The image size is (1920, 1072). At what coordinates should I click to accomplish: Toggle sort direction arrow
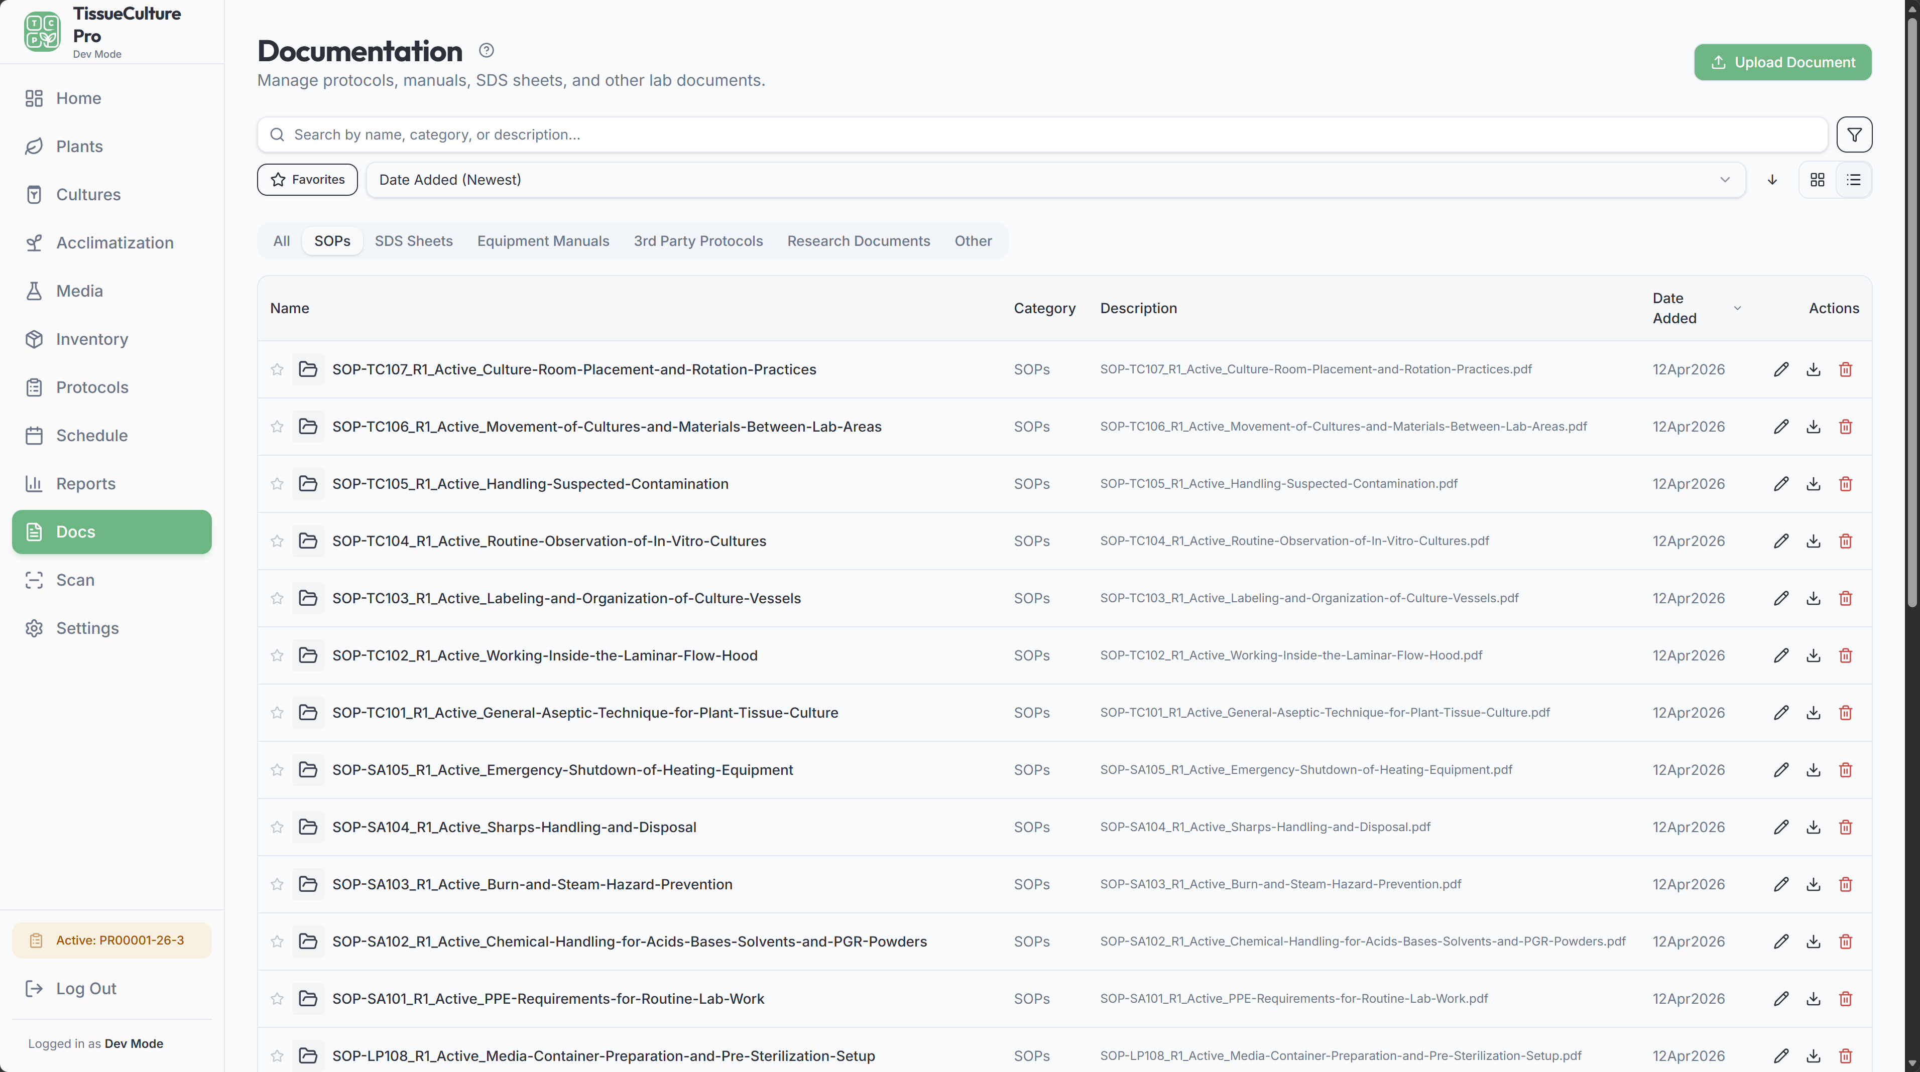pyautogui.click(x=1772, y=180)
